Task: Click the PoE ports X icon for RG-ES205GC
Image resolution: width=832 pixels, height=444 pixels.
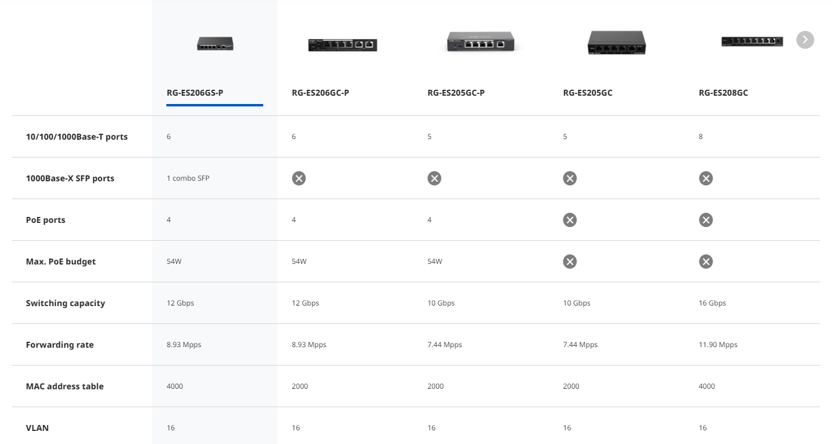Action: click(570, 220)
